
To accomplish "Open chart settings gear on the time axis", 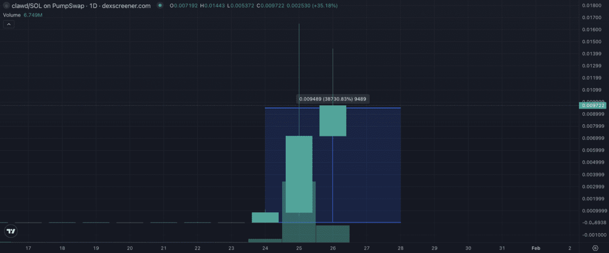I will tap(595, 248).
